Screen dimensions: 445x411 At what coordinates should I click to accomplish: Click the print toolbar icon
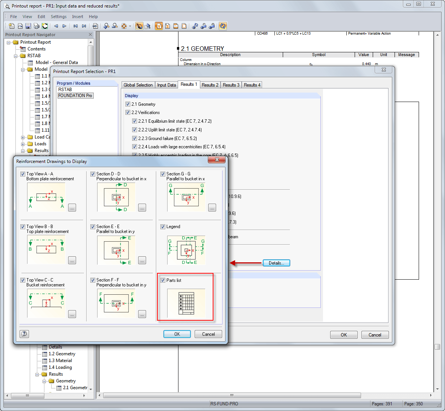pos(36,26)
